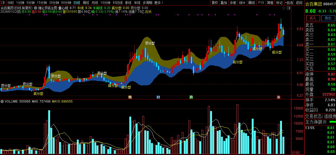Select the 60分钟 period tab
Screen dimensions: 336x155
[x=66, y=3]
